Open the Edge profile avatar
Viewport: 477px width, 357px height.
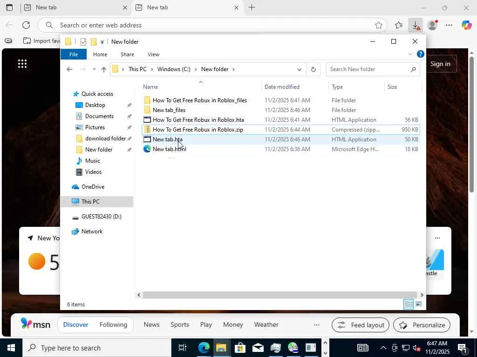[432, 25]
